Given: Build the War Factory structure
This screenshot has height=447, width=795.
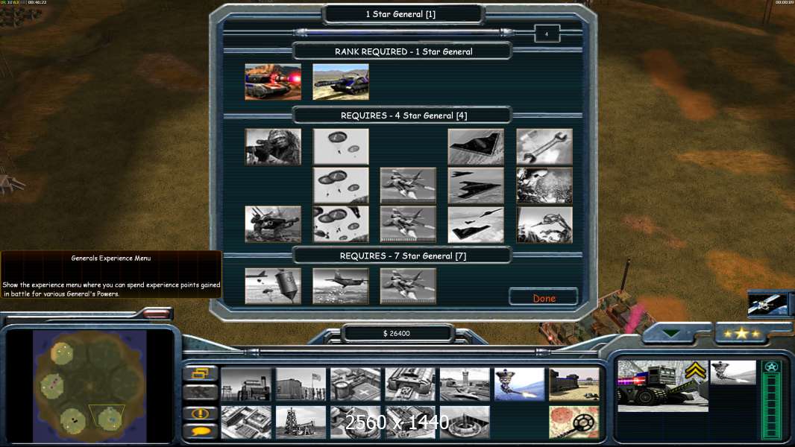Looking at the screenshot, I should (x=410, y=384).
